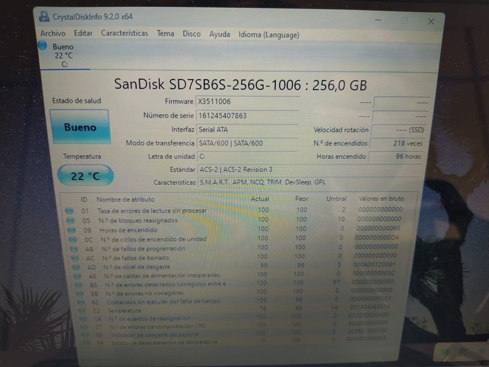
Task: Click the Umbral column header
Action: click(x=336, y=198)
